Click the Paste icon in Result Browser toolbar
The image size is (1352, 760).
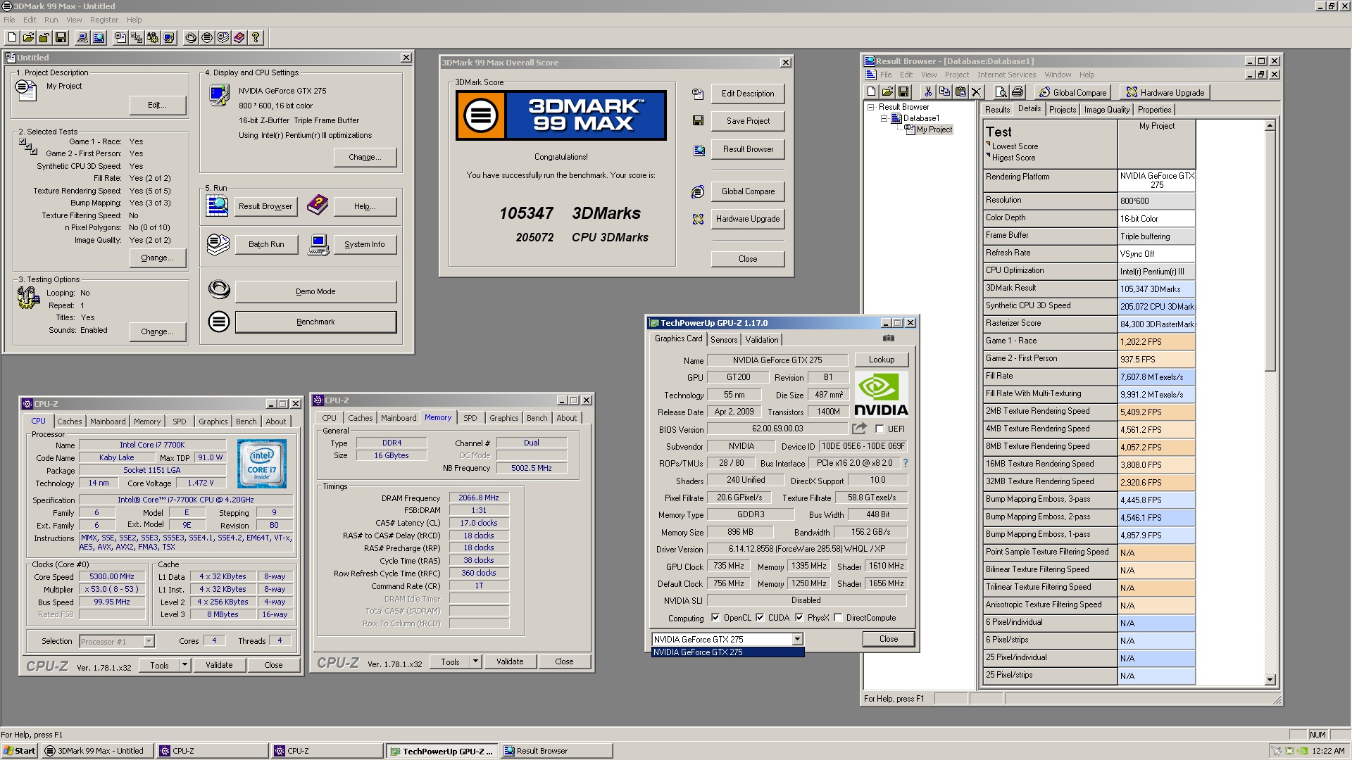(960, 91)
